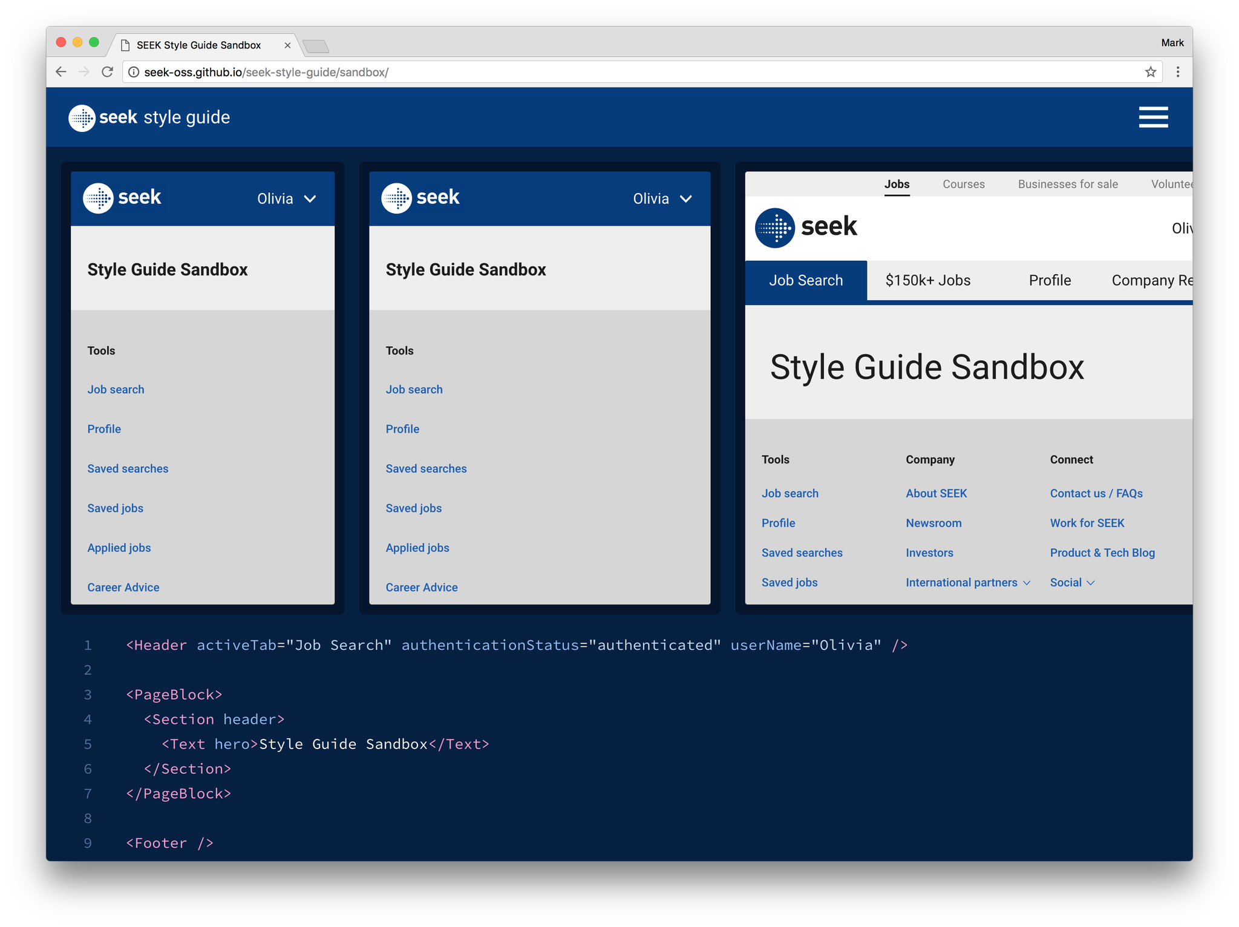Reload the page with the refresh icon

point(108,72)
